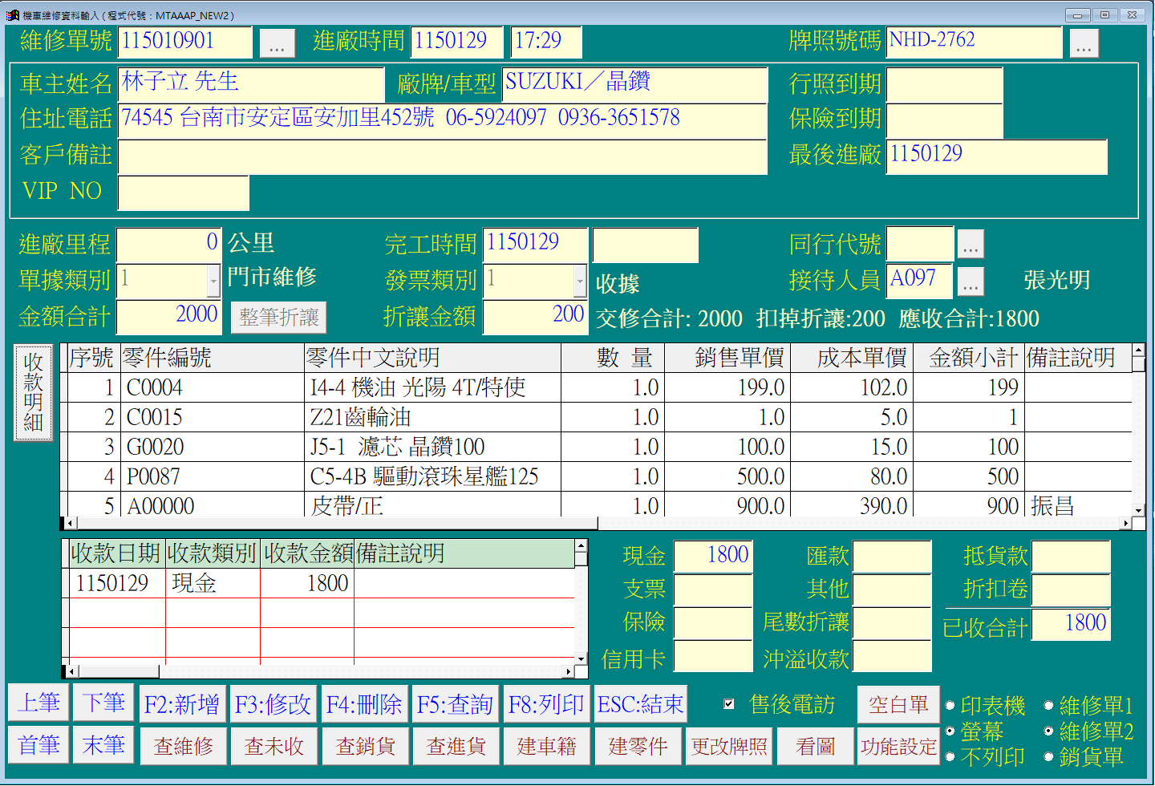Click the ellipsis button next to 同行代號
Viewport: 1155px width, 786px height.
[x=971, y=245]
